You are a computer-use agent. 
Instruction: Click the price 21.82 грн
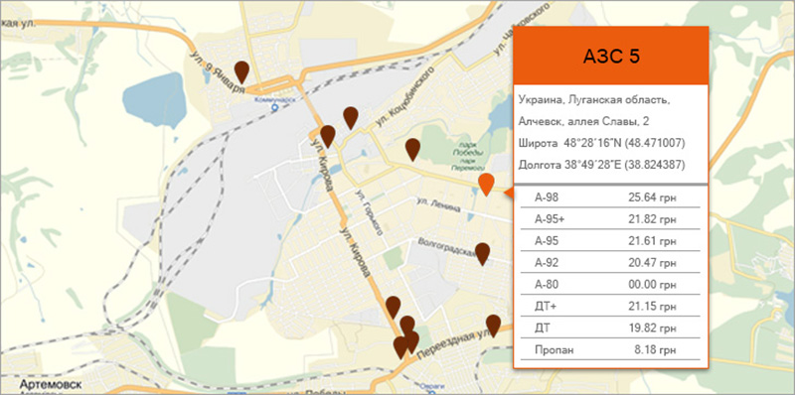pos(652,219)
